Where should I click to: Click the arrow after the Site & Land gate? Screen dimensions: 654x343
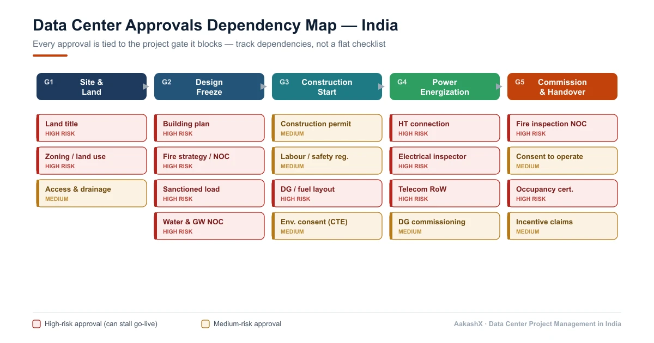[x=146, y=87]
